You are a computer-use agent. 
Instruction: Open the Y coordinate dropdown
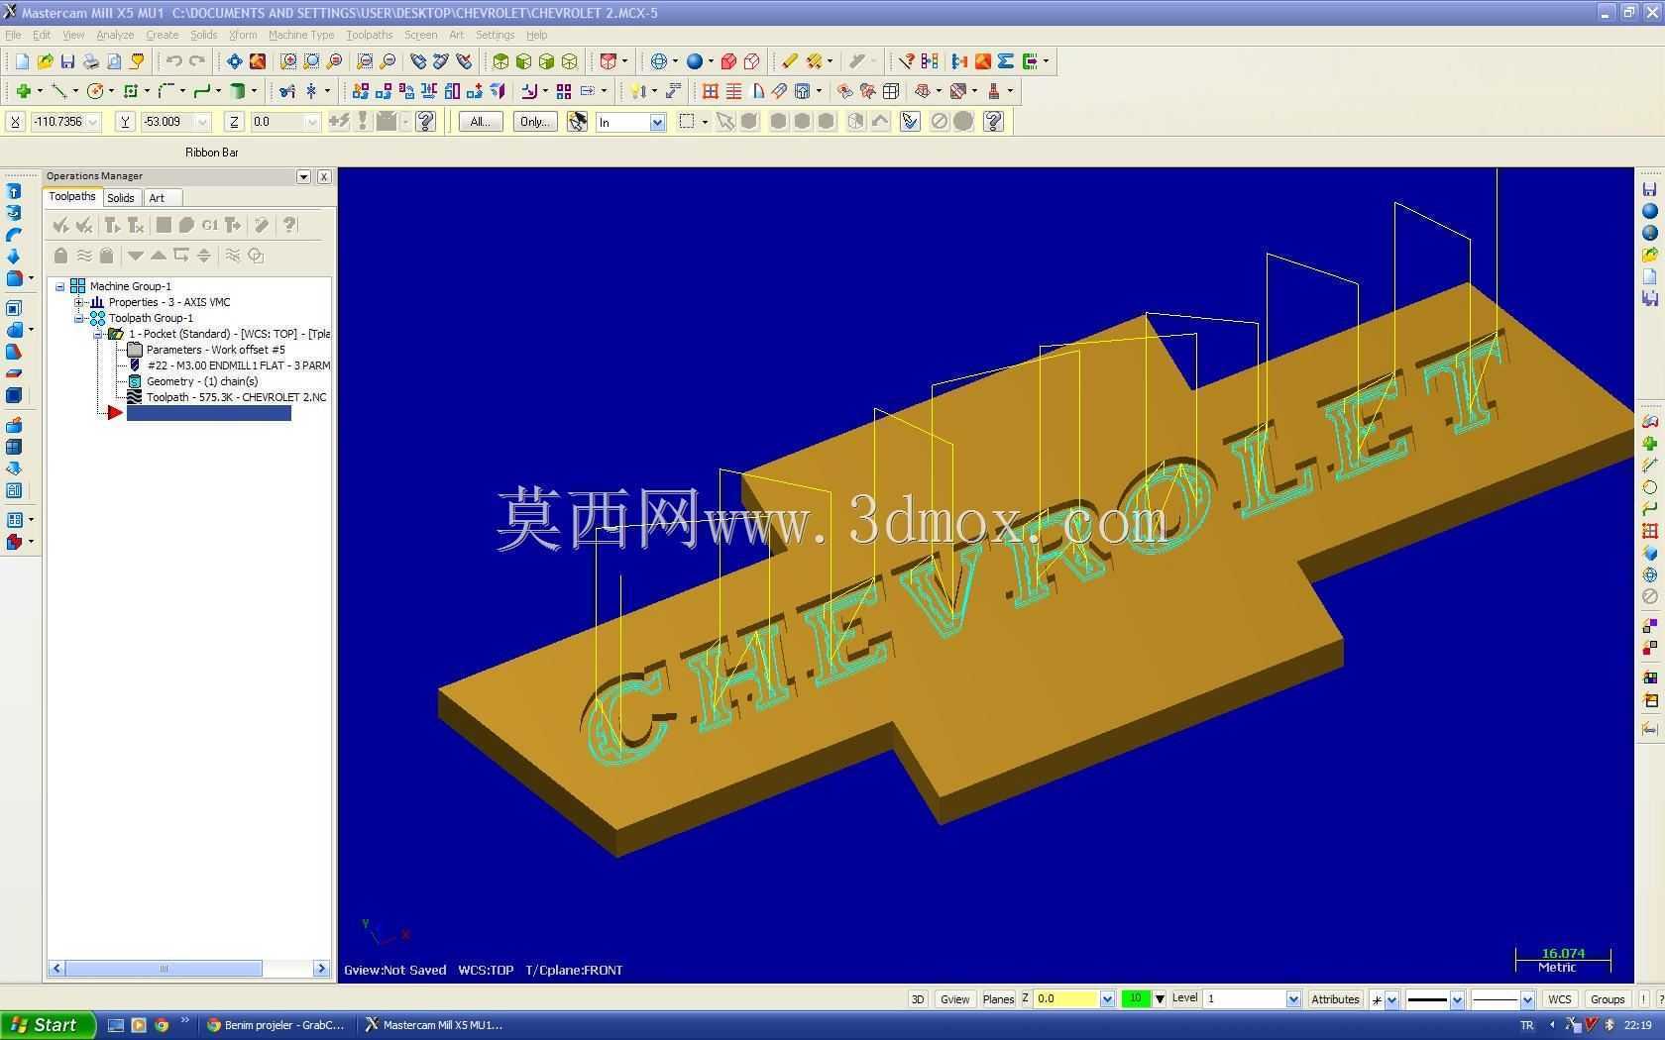pyautogui.click(x=203, y=122)
